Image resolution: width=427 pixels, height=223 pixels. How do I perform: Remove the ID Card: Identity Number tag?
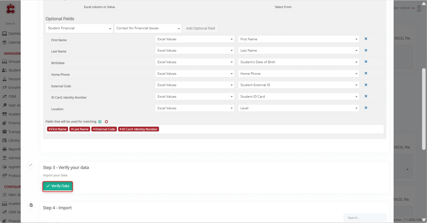(x=120, y=129)
